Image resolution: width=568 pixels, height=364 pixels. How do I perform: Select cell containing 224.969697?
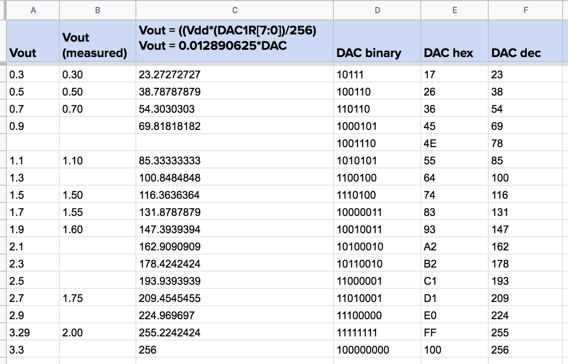click(235, 316)
